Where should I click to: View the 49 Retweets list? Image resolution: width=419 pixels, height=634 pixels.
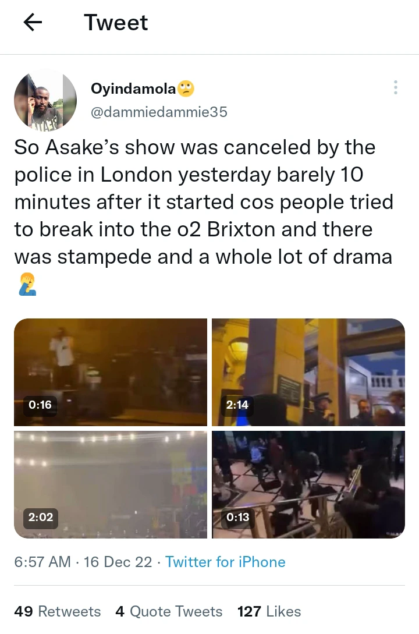coord(58,611)
